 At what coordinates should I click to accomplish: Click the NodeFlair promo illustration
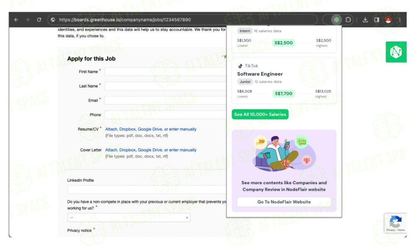click(284, 154)
